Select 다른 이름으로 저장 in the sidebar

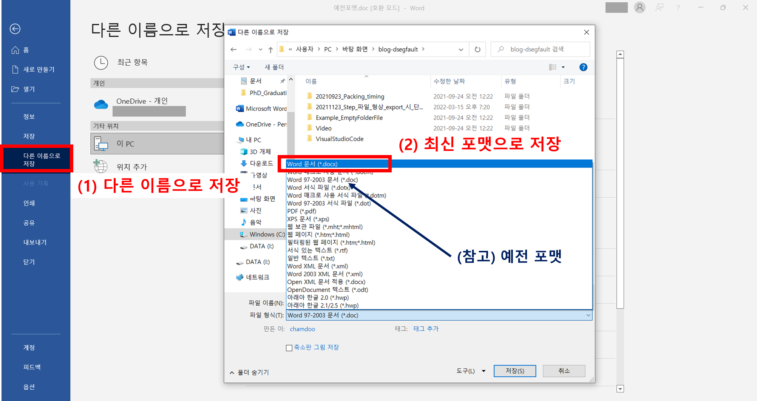tap(37, 160)
